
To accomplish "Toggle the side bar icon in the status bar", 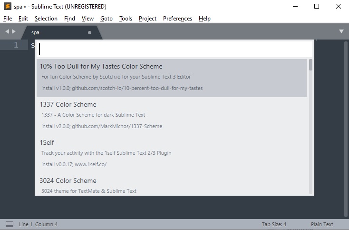I will click(10, 224).
